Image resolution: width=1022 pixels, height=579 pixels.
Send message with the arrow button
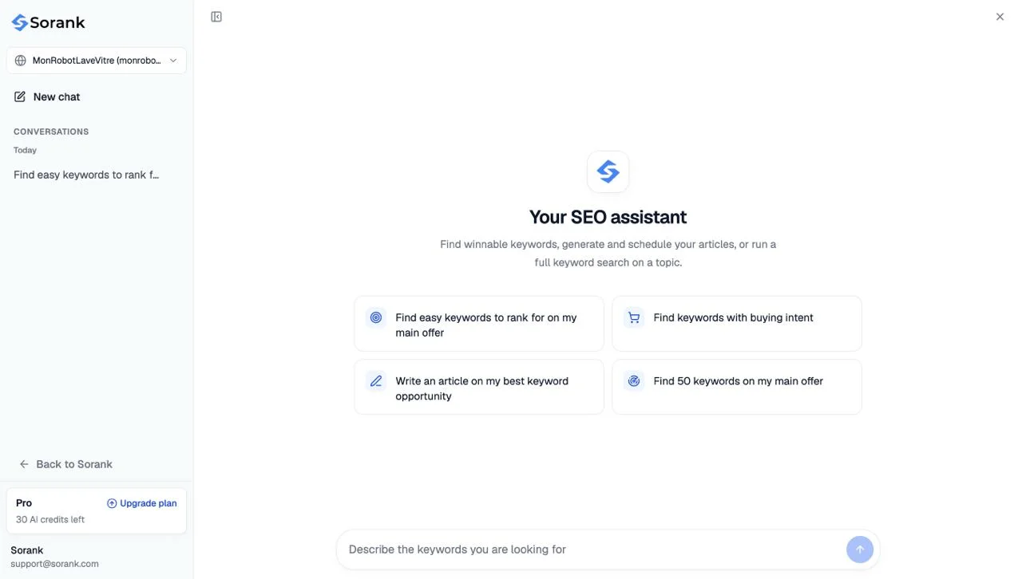pyautogui.click(x=860, y=549)
